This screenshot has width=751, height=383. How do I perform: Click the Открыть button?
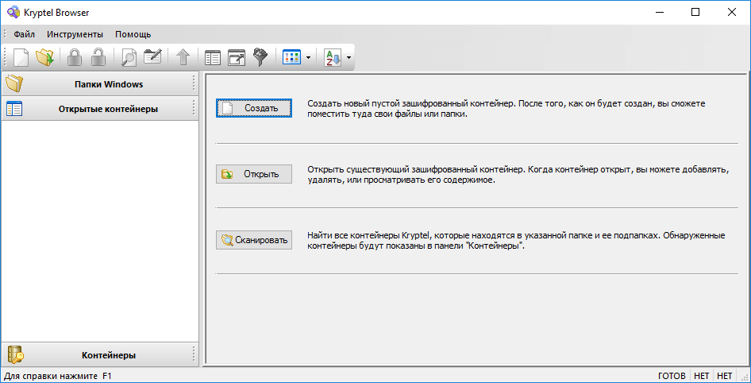click(x=254, y=174)
